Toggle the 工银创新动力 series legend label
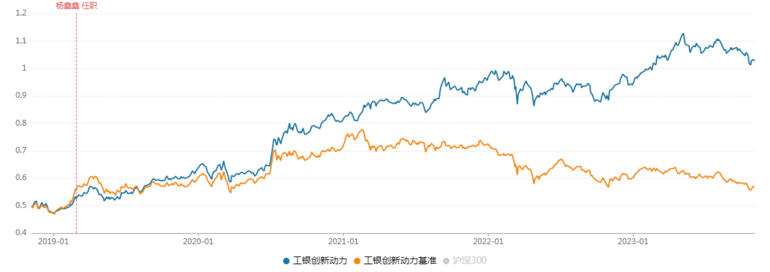 tap(319, 261)
